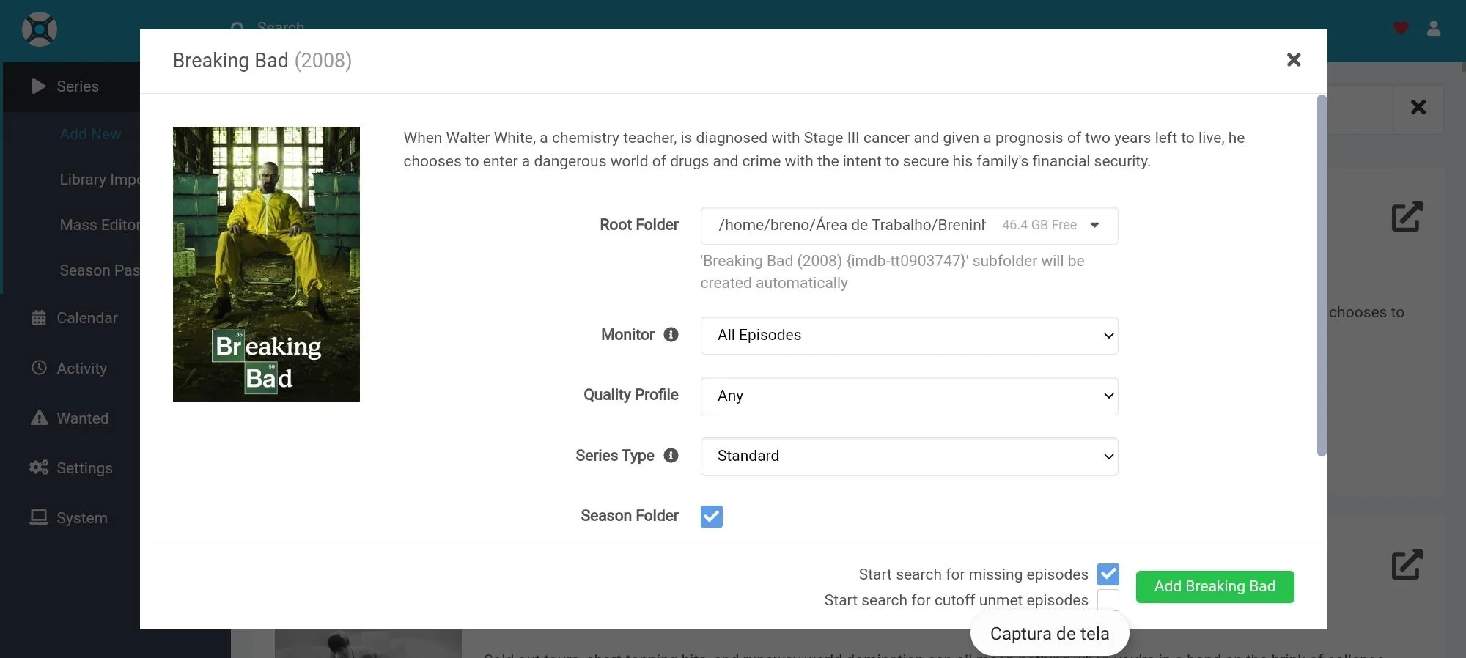
Task: Expand the Monitor All Episodes dropdown
Action: click(909, 336)
